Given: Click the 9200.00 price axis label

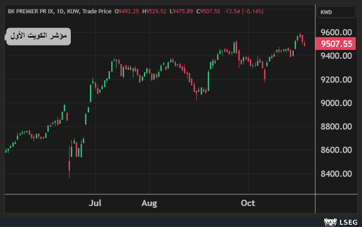Looking at the screenshot, I should point(336,79).
